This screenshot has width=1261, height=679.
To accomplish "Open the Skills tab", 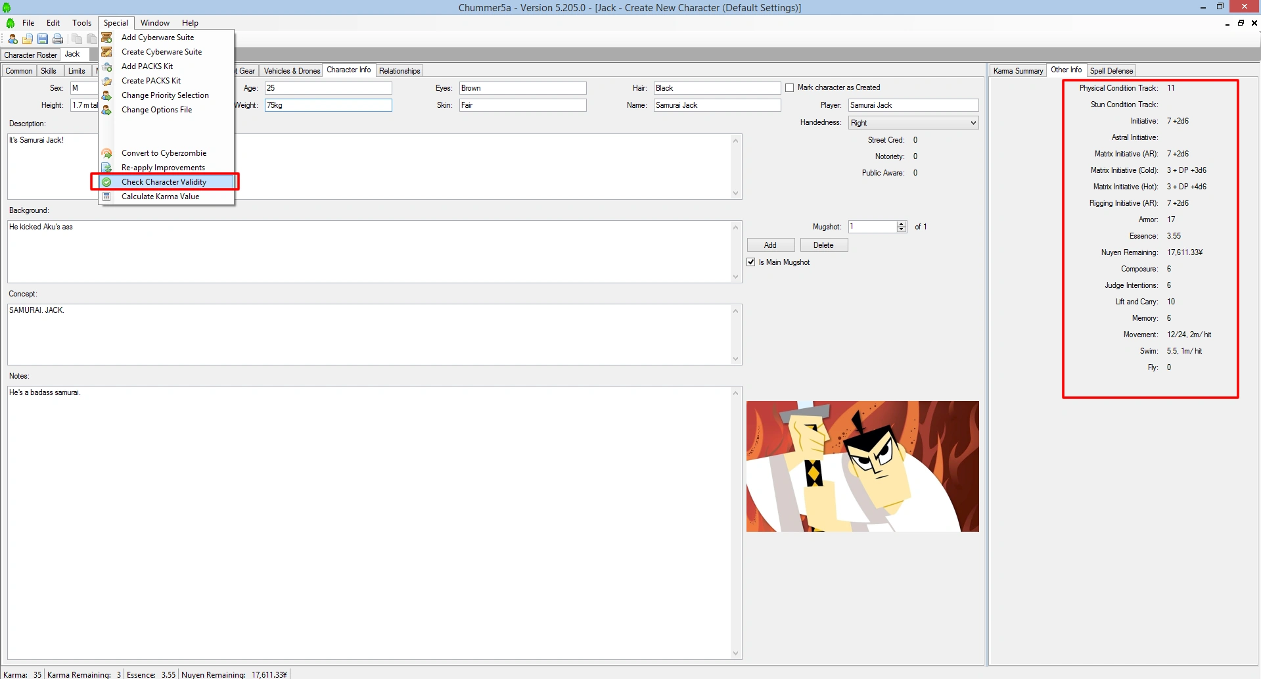I will coord(49,71).
